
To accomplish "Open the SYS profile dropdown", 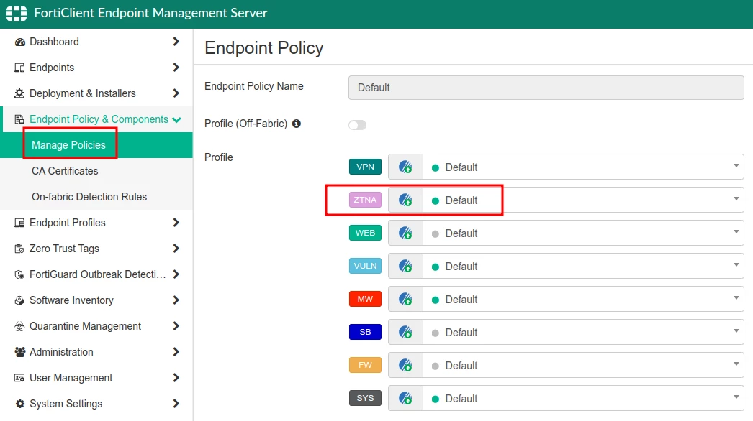I will [583, 399].
